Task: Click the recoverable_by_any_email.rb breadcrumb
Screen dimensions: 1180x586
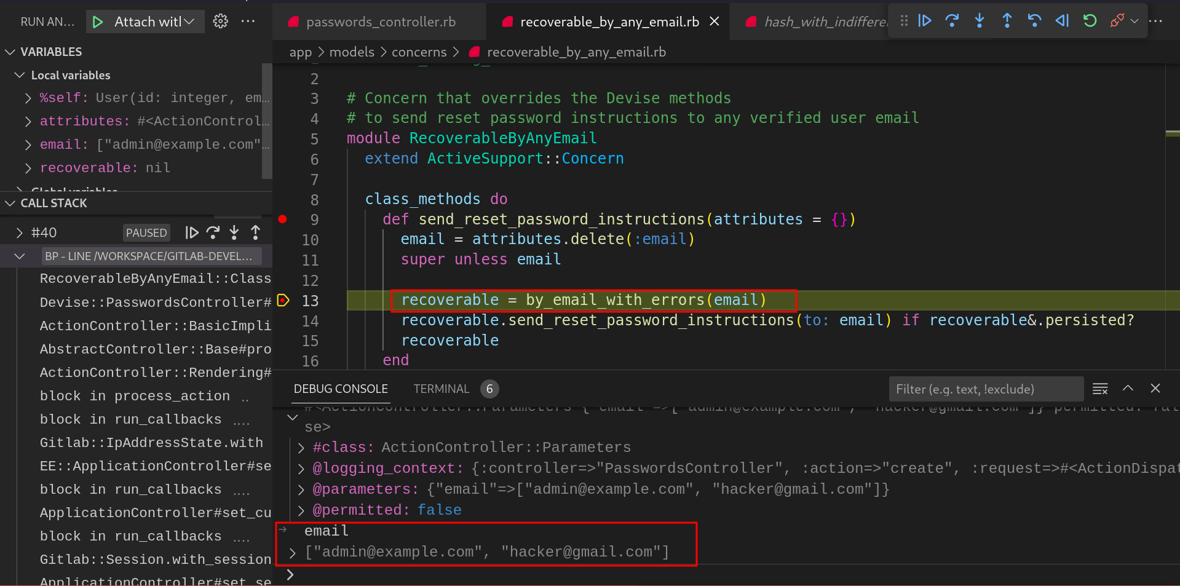Action: (x=576, y=52)
